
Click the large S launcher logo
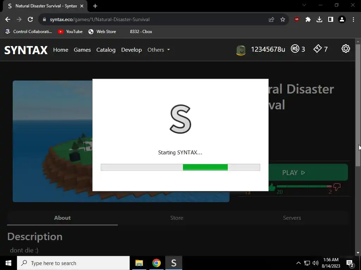[x=180, y=119]
